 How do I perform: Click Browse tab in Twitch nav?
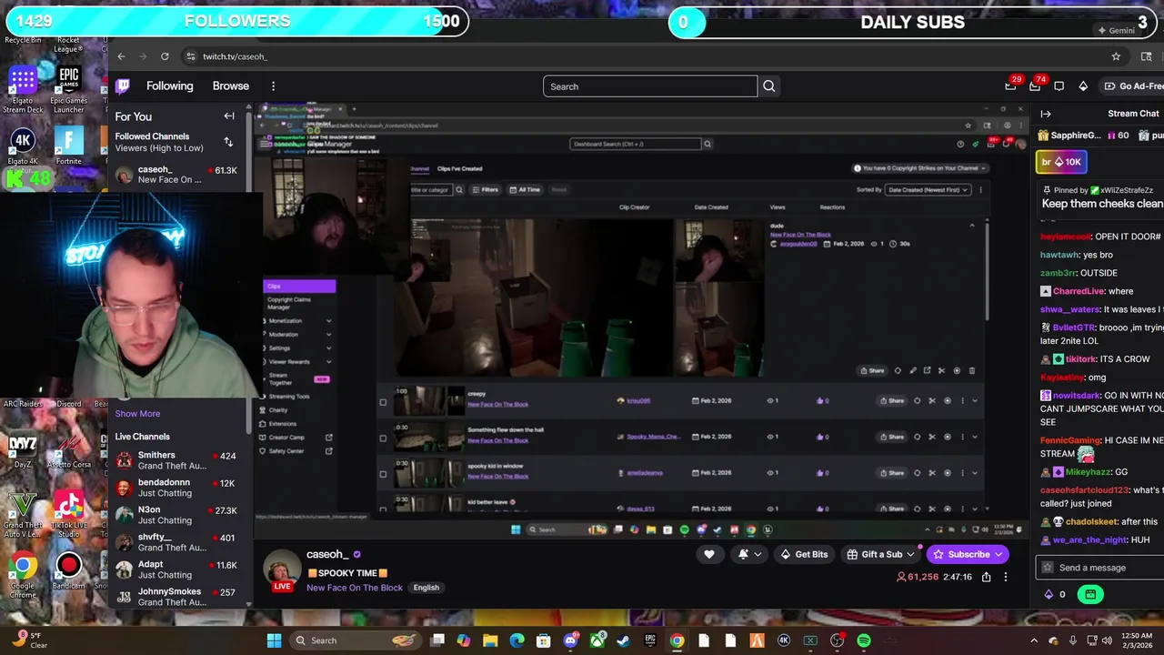pyautogui.click(x=230, y=86)
